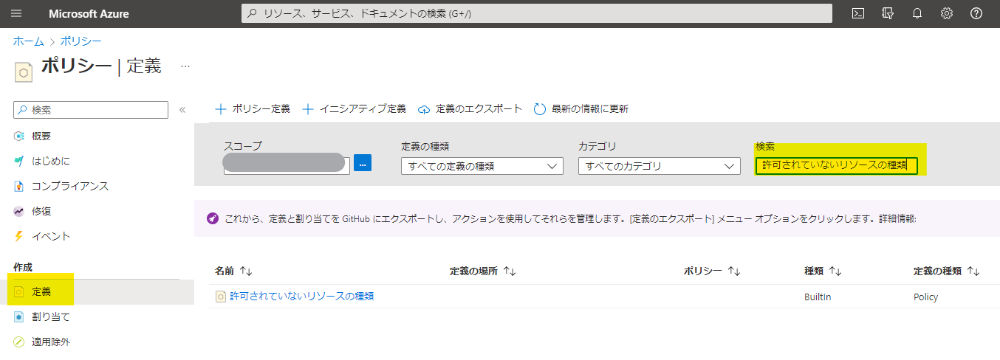Image resolution: width=1000 pixels, height=360 pixels.
Task: Click the Policy cell in the row
Action: 925,297
